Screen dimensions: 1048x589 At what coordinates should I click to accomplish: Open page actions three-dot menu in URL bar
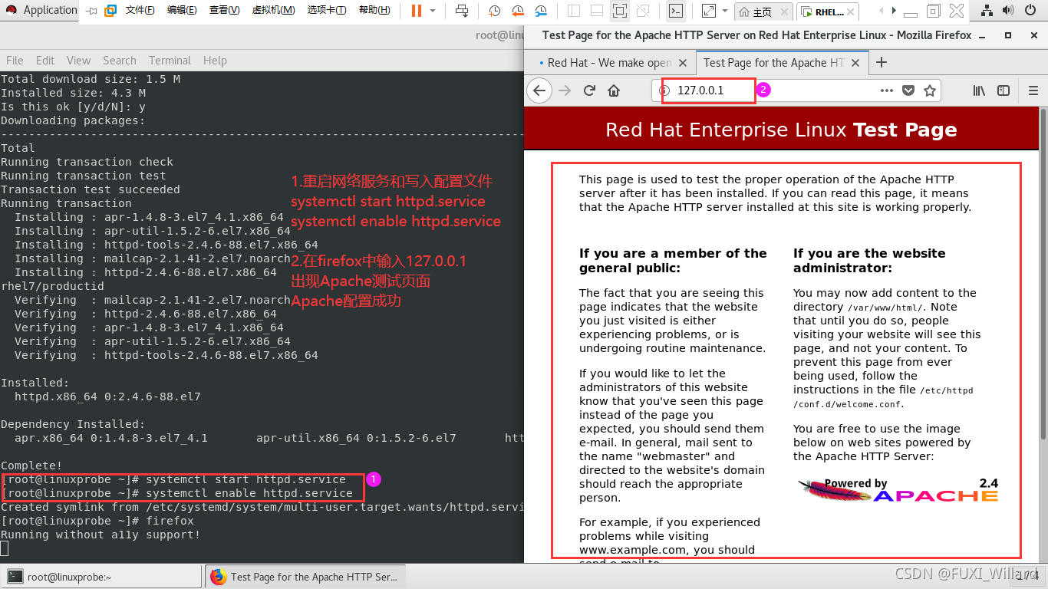(x=886, y=90)
